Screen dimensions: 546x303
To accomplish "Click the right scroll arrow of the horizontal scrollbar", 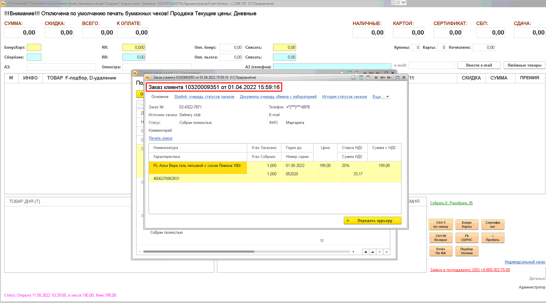I will [x=354, y=252].
